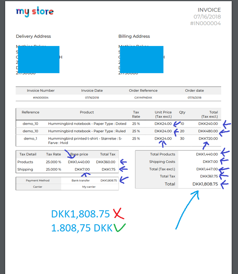Click the My carrier cell
238x274 pixels.
[89, 187]
